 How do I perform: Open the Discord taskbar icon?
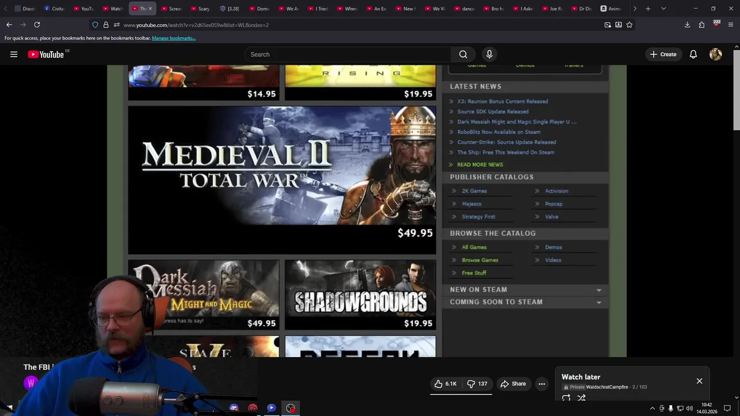pos(234,408)
